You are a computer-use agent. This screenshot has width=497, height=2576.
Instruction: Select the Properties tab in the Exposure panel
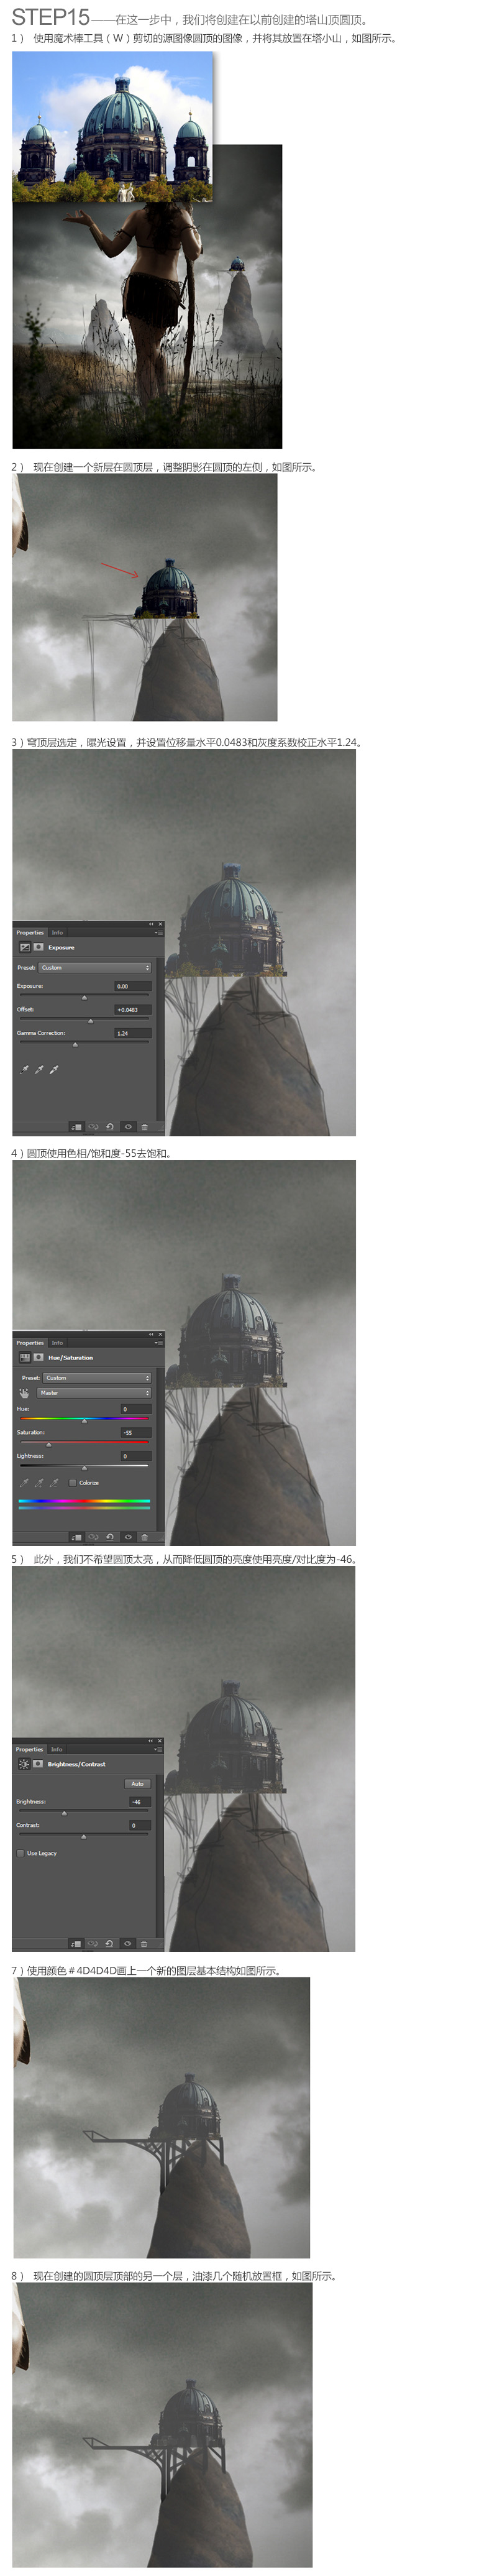pyautogui.click(x=30, y=933)
